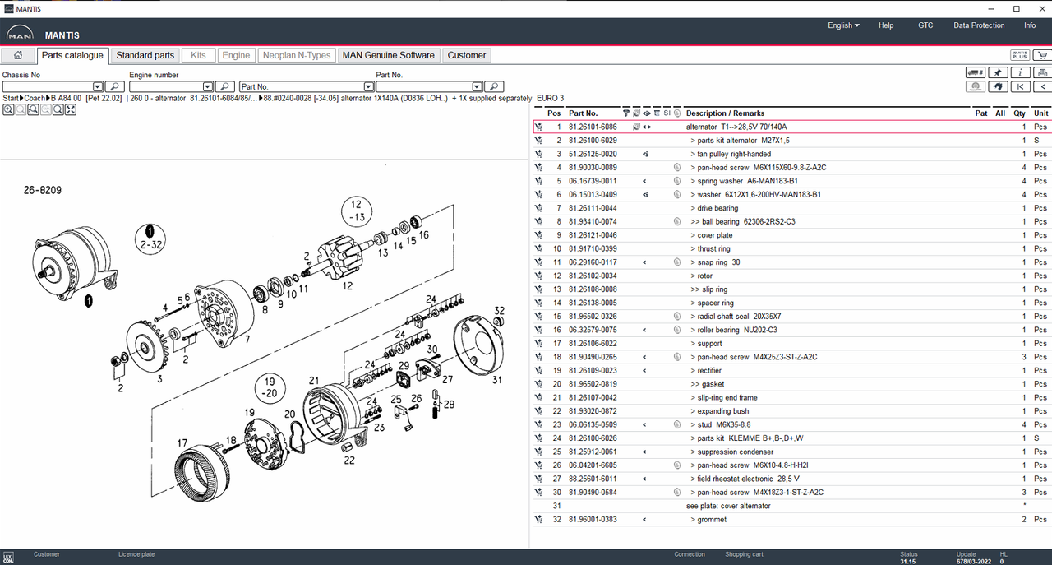
Task: Zoom in on the diagram
Action: (8, 109)
